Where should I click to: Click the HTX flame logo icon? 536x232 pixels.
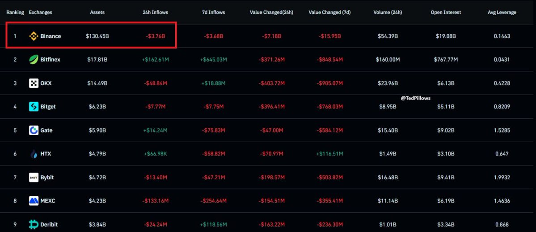[x=34, y=154]
